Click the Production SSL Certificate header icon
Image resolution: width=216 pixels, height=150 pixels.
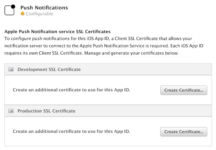[x=11, y=111]
